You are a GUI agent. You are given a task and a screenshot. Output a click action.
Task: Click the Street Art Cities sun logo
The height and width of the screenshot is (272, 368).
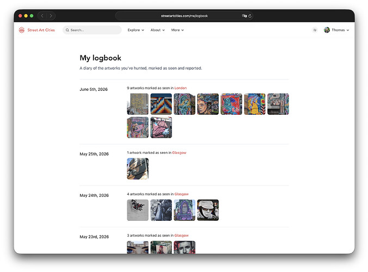22,30
